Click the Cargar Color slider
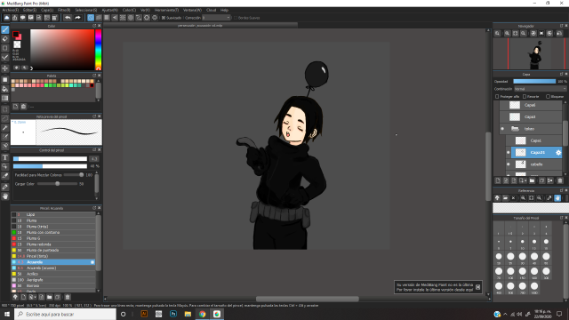 point(57,184)
